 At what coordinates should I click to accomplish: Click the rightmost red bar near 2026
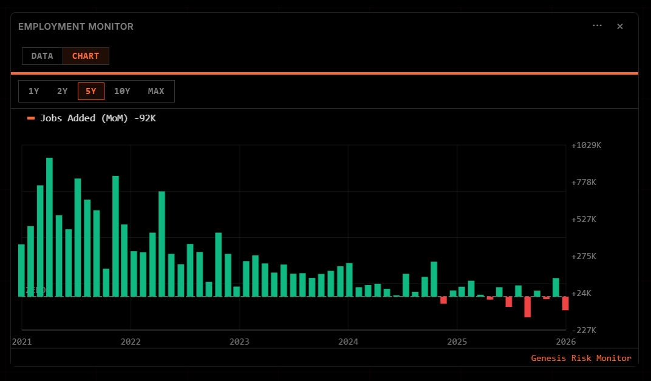pos(565,303)
